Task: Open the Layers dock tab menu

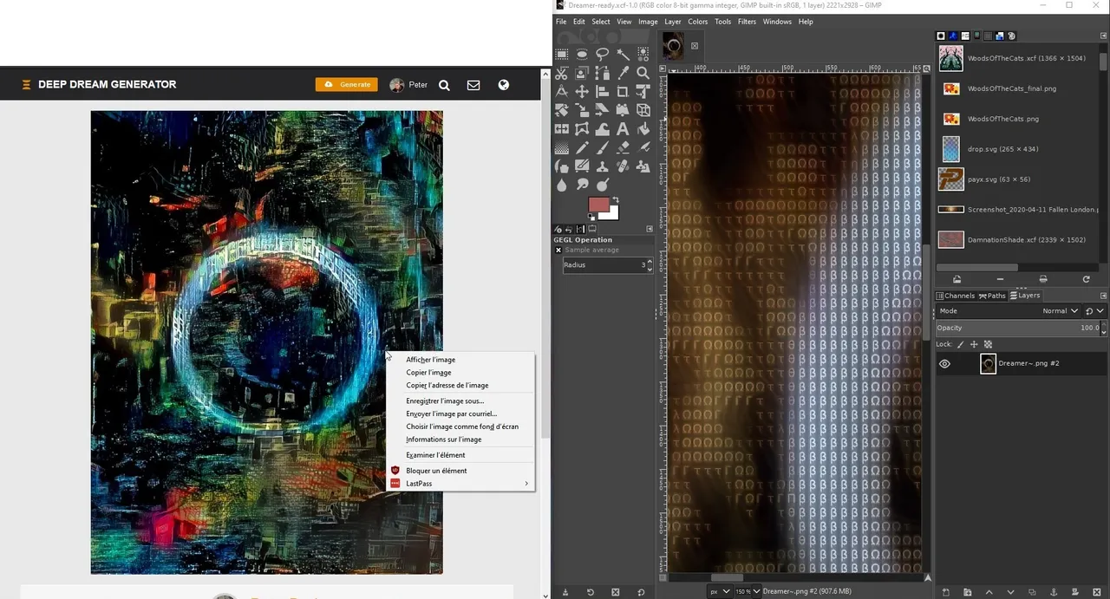Action: coord(1101,296)
